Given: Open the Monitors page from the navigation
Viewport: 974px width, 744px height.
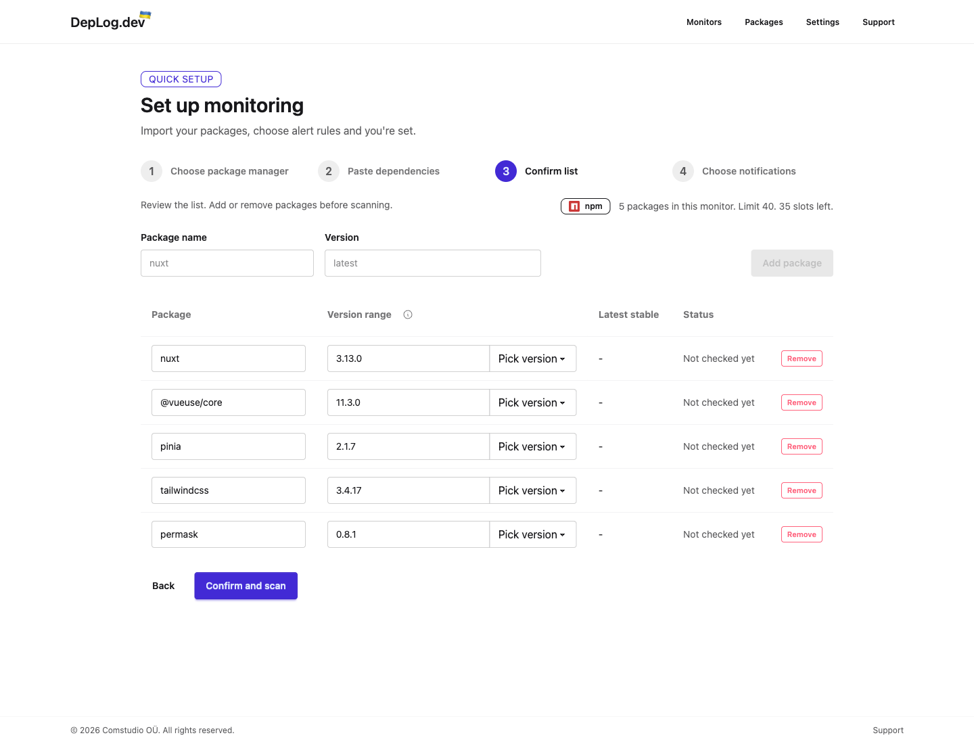Looking at the screenshot, I should click(703, 22).
